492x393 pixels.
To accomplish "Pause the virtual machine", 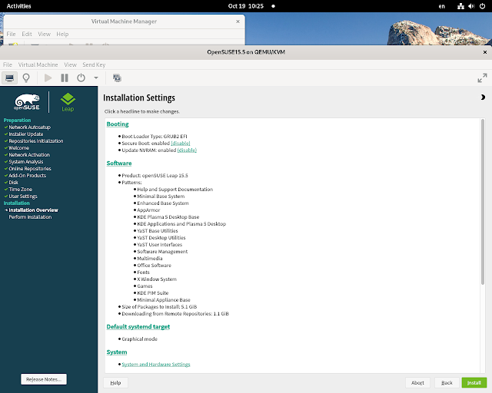I will 65,78.
